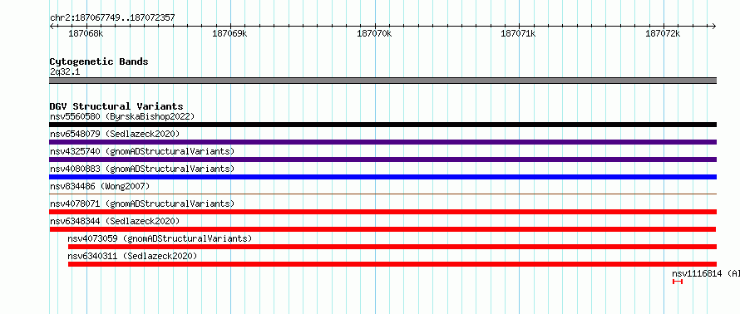Select the red nsv6340311 variant bar
740x314 pixels.
392,264
